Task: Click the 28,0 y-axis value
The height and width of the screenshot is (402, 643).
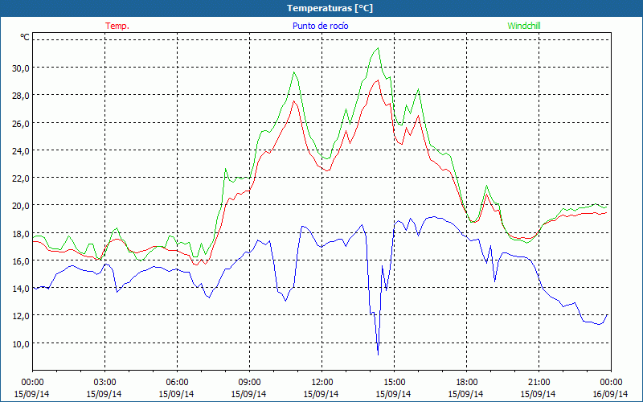Action: click(21, 95)
